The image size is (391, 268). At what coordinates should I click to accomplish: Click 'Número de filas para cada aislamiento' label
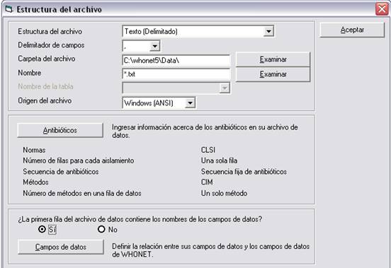(79, 161)
